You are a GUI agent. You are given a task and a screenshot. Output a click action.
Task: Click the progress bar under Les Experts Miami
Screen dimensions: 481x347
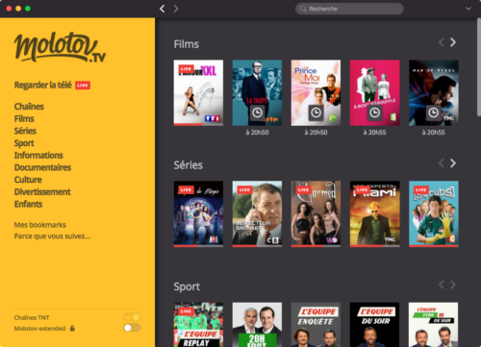pyautogui.click(x=375, y=246)
